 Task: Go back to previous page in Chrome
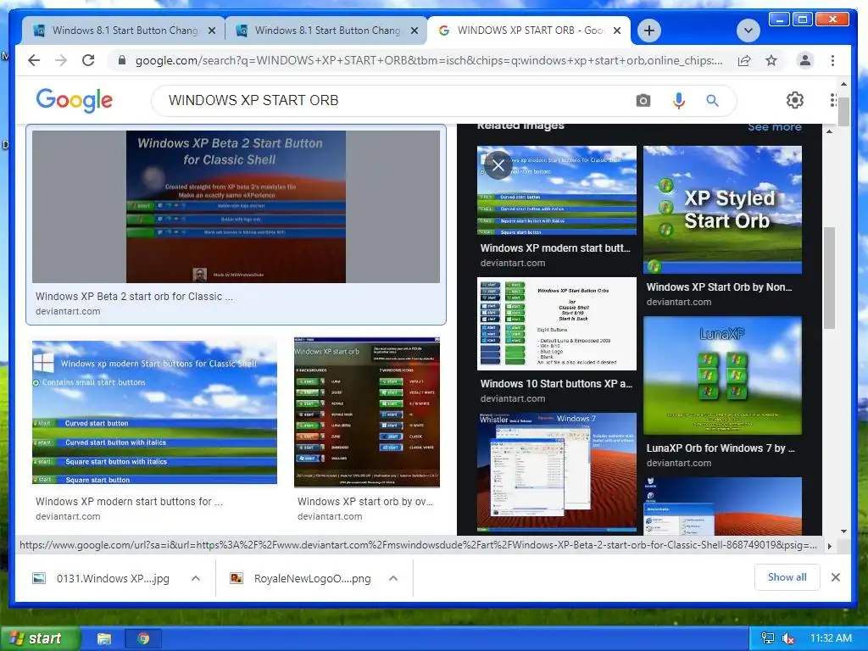point(34,60)
